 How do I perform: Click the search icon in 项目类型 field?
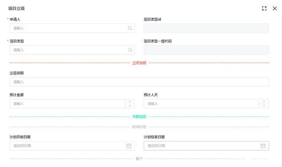(130, 50)
